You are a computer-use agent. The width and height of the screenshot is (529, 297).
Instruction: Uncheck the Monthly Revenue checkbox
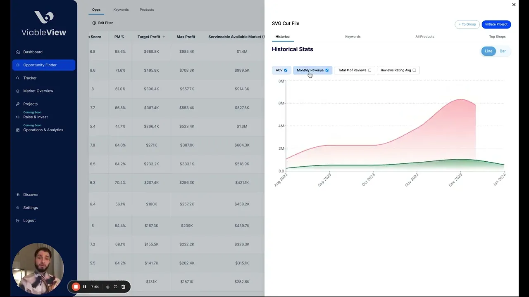click(327, 70)
